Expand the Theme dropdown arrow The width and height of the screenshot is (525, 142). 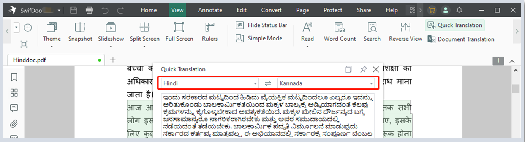(x=52, y=47)
